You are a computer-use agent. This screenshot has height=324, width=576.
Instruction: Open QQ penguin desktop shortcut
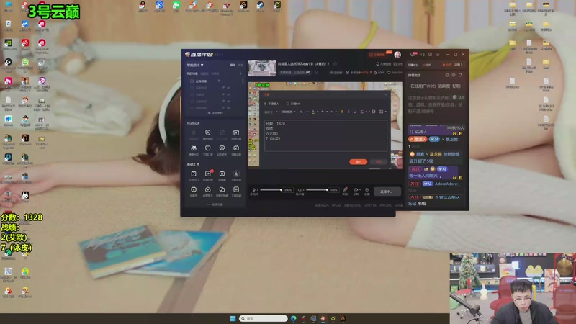pos(143,6)
